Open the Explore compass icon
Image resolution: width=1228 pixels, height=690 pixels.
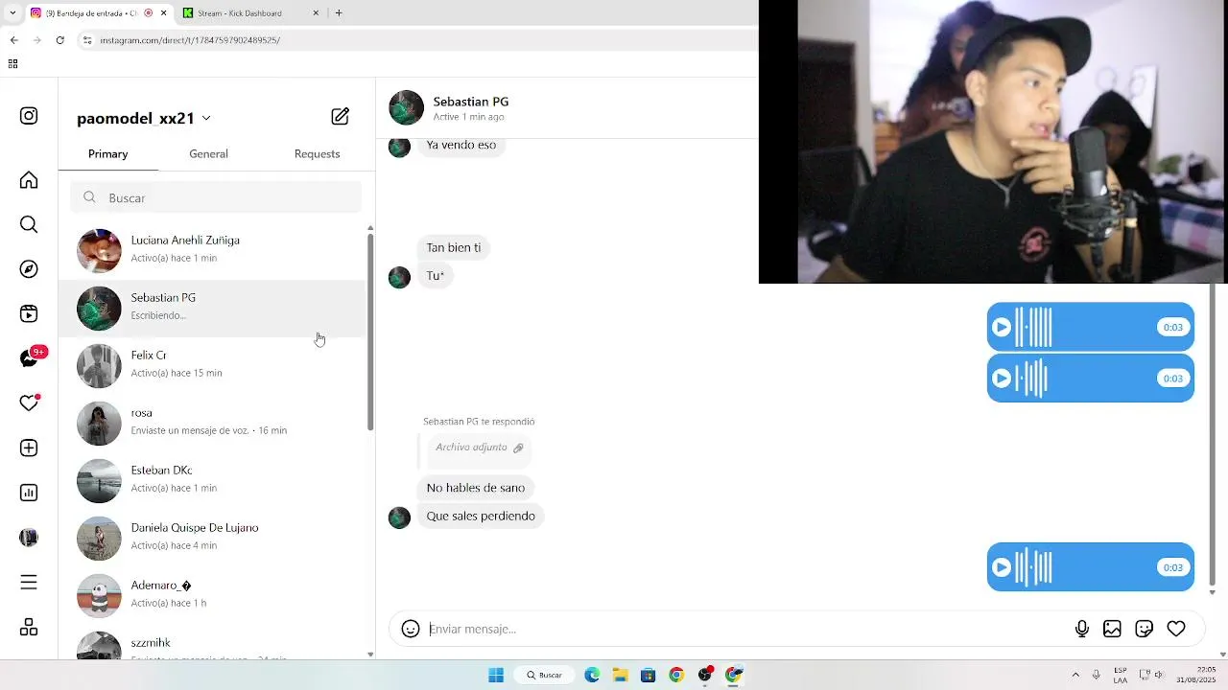coord(29,269)
